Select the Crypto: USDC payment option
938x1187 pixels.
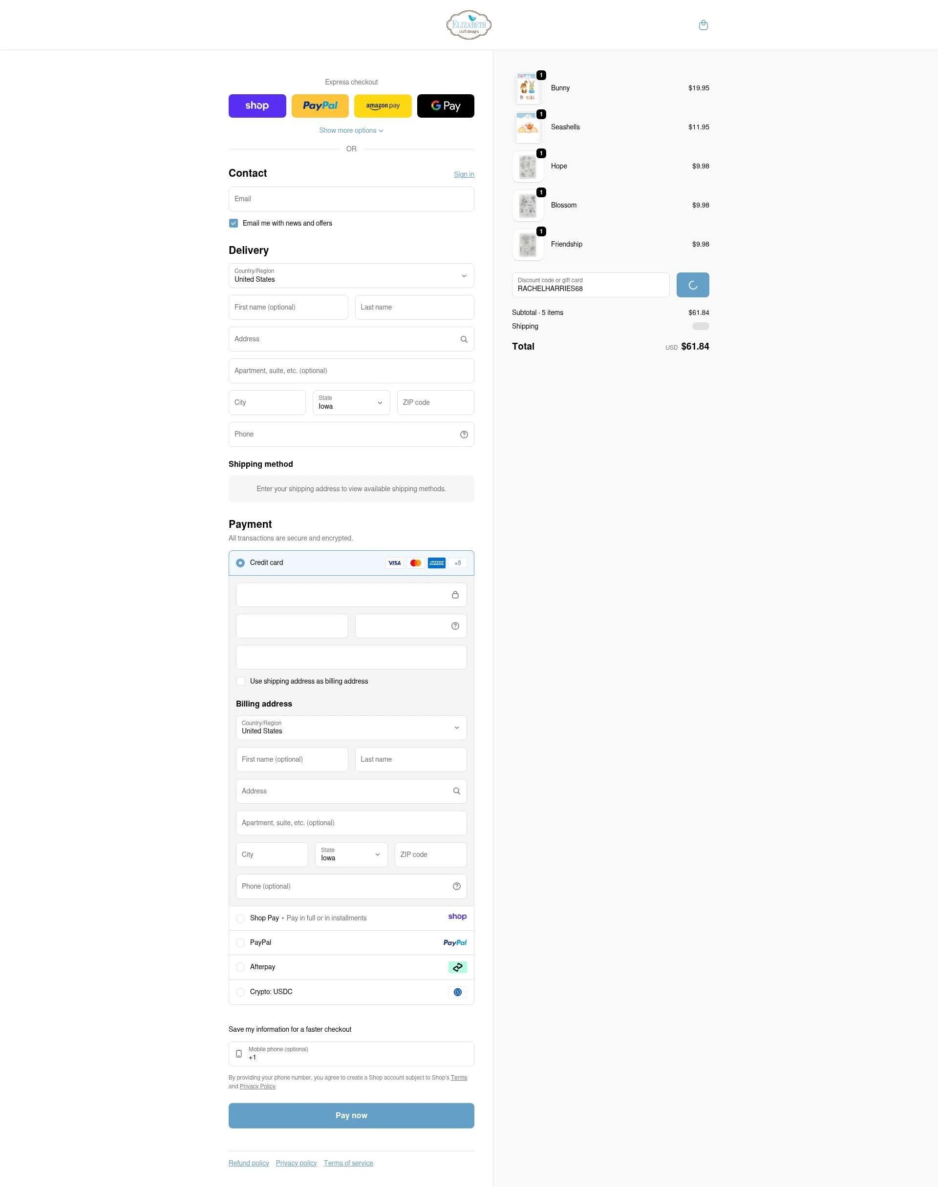tap(240, 992)
